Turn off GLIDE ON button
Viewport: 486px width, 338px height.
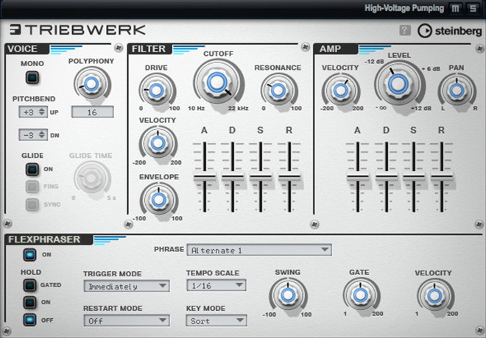[x=32, y=169]
